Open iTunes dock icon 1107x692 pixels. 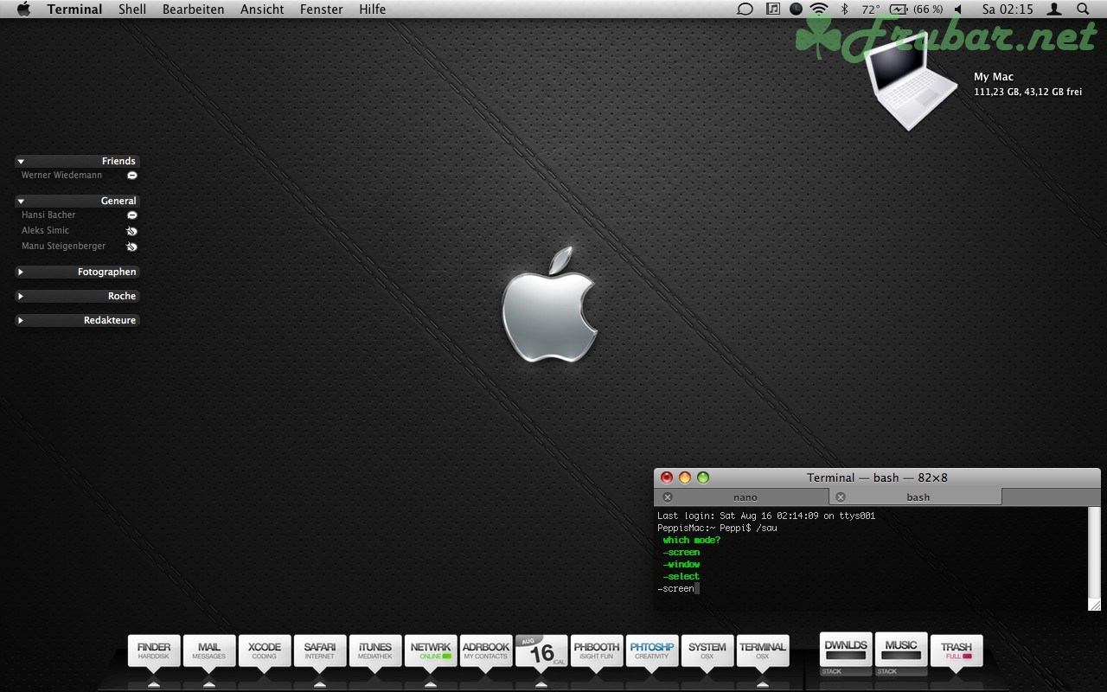375,651
